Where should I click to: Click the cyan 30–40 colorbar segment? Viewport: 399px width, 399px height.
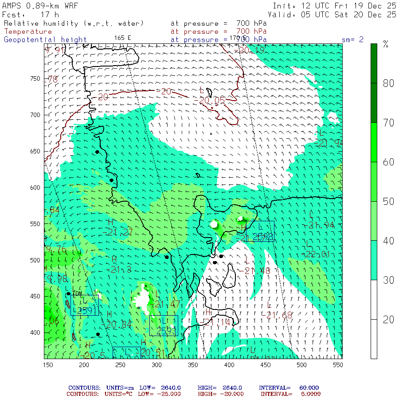(374, 260)
